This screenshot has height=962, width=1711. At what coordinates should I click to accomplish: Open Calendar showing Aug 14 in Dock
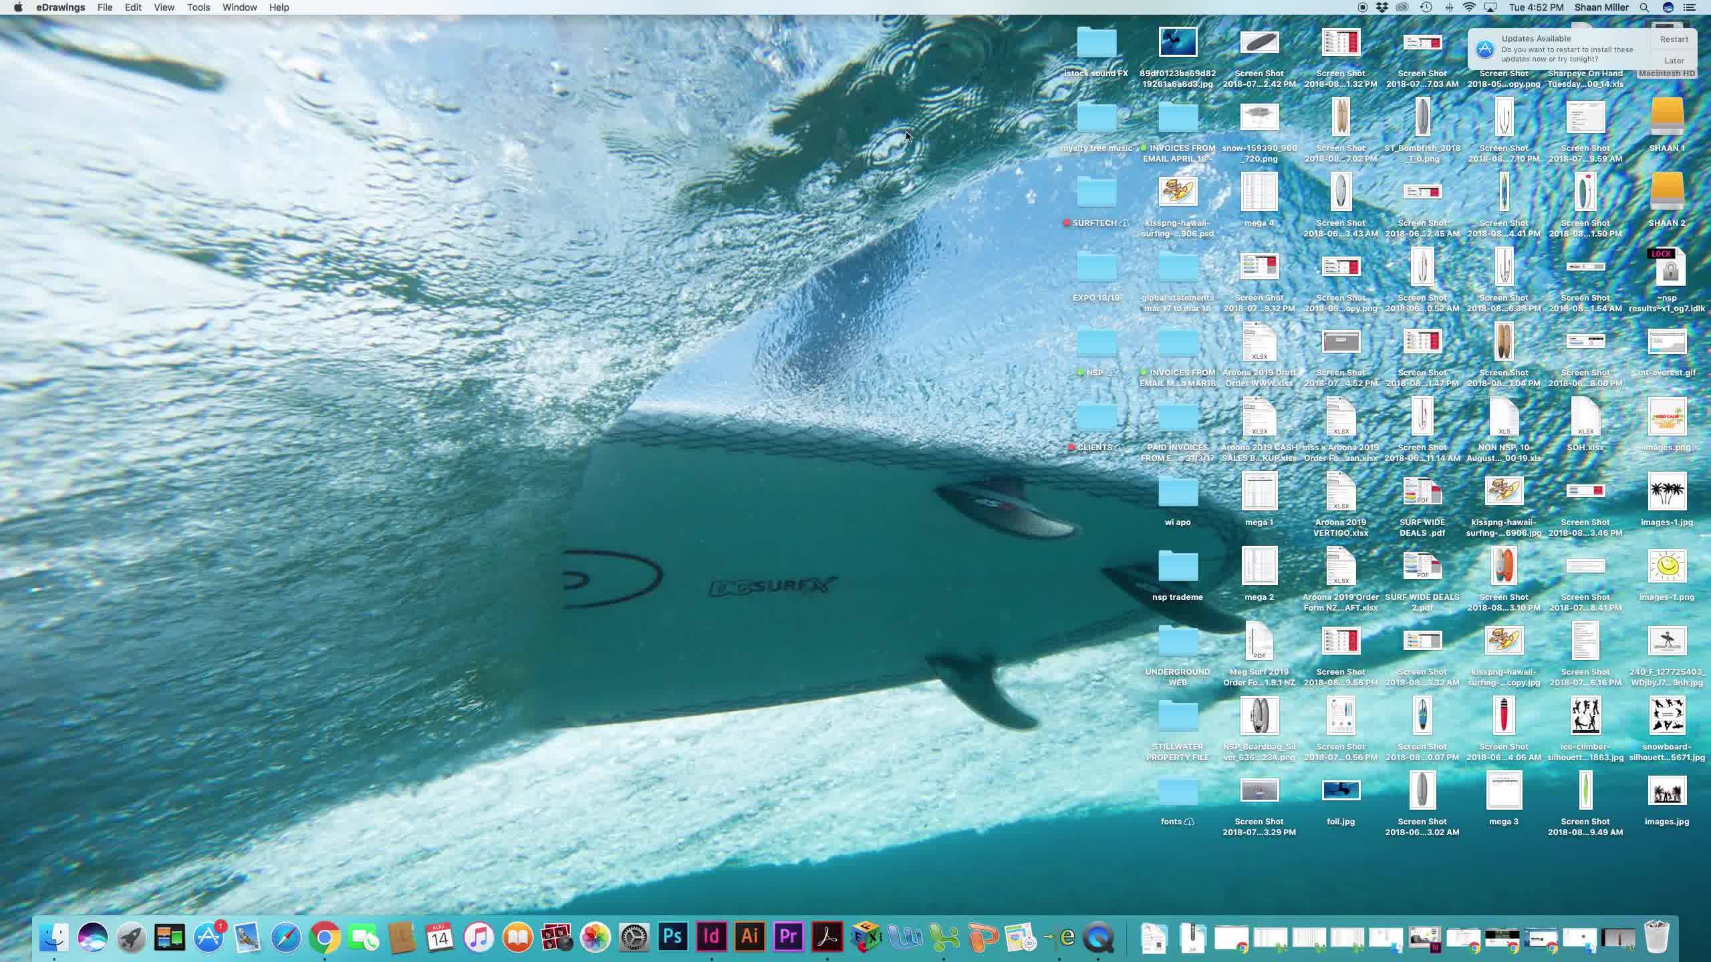pyautogui.click(x=440, y=937)
